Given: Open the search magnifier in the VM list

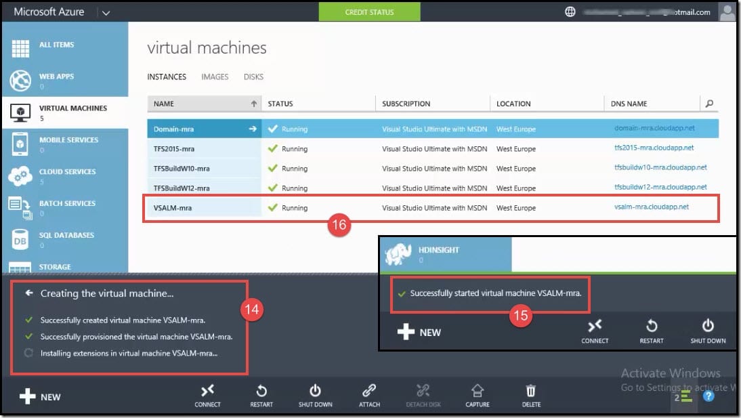Looking at the screenshot, I should click(709, 103).
